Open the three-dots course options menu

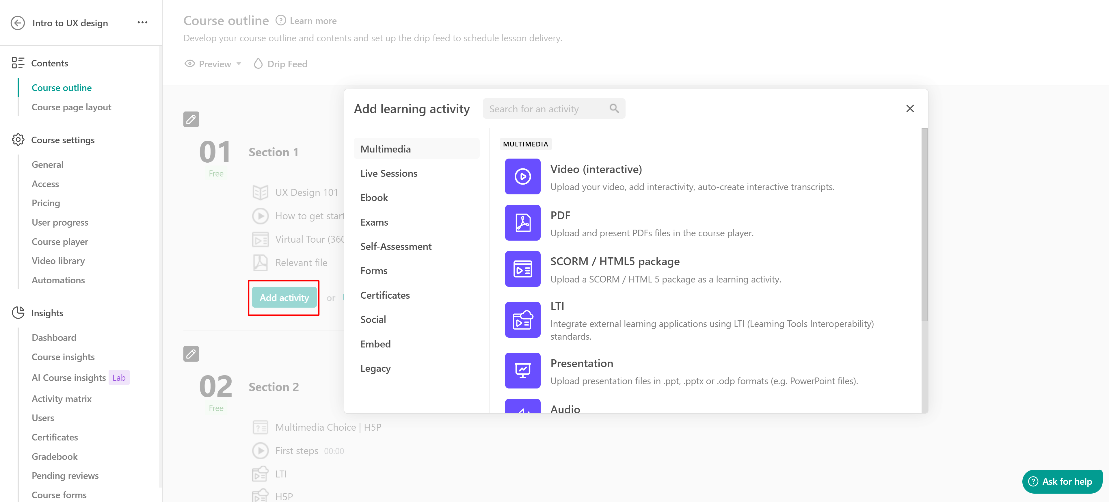click(142, 23)
